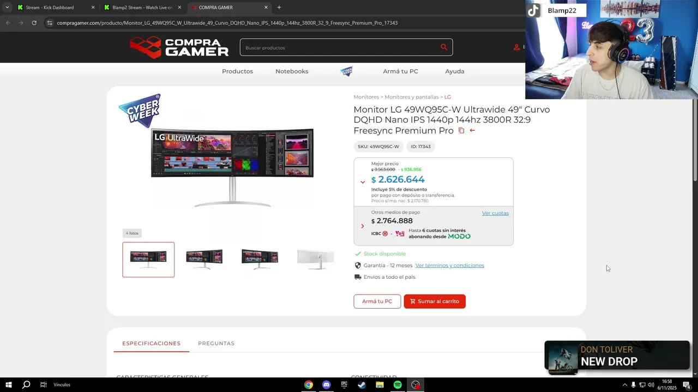Viewport: 698px width, 392px height.
Task: Click the Compra Gamer logo
Action: pyautogui.click(x=179, y=47)
